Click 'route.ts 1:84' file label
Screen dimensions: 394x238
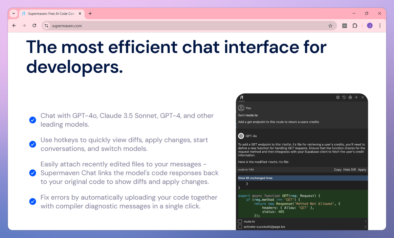pyautogui.click(x=246, y=170)
